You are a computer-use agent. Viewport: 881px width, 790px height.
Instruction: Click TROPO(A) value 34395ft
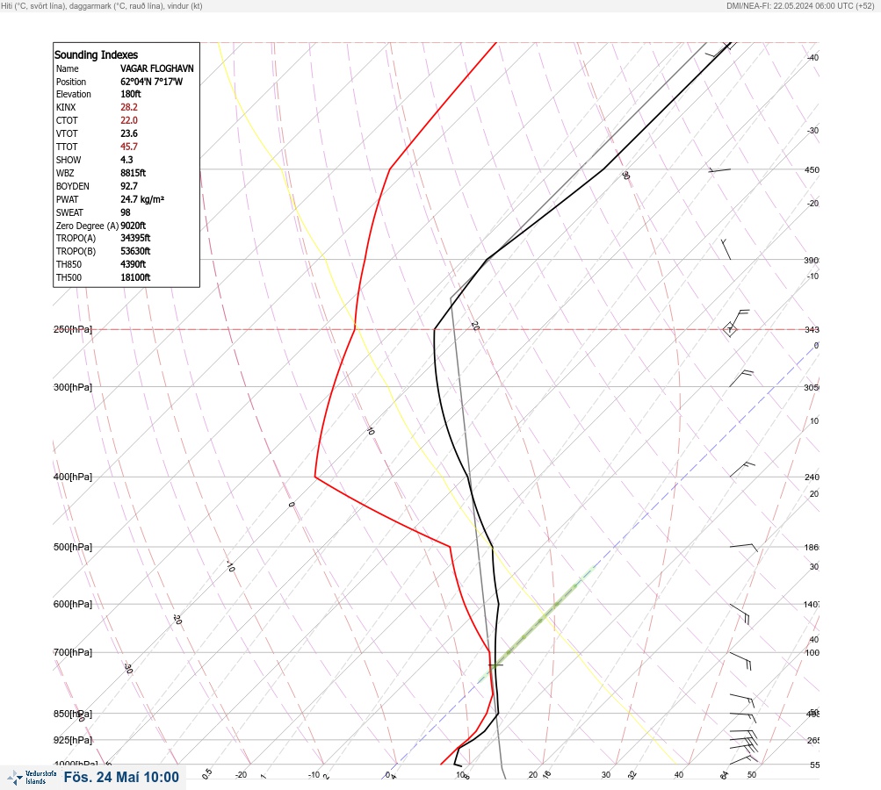[x=135, y=238]
